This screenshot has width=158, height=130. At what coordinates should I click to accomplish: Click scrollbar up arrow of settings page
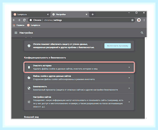tap(146, 39)
